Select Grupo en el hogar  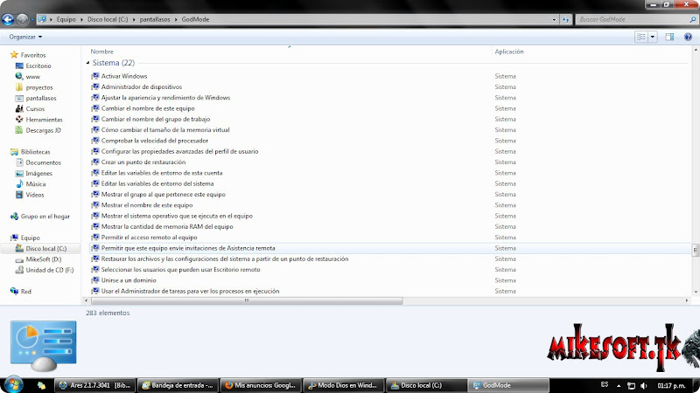point(45,217)
